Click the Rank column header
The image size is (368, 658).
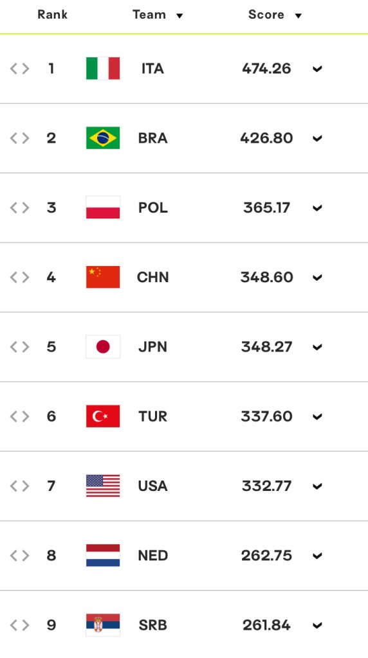coord(53,15)
